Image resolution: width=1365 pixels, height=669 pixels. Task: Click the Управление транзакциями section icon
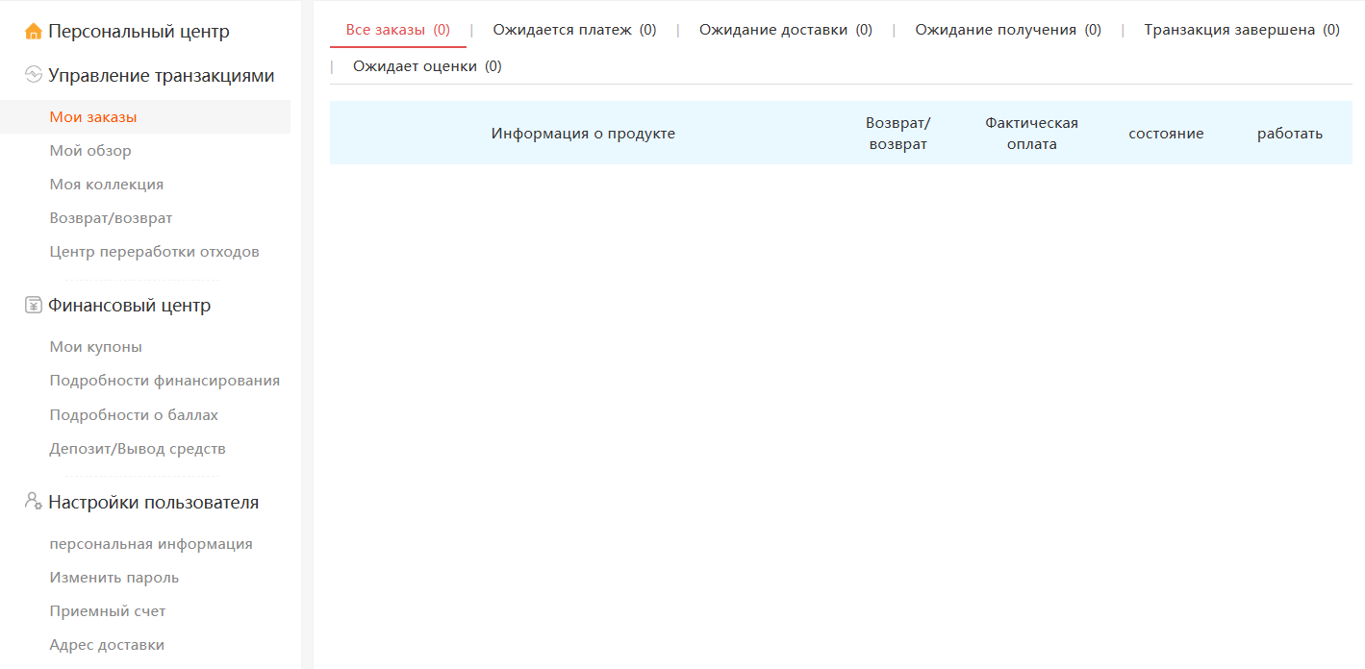pyautogui.click(x=33, y=75)
